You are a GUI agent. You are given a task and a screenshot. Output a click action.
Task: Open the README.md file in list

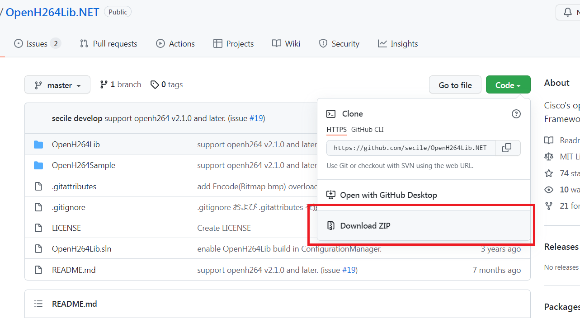tap(74, 270)
